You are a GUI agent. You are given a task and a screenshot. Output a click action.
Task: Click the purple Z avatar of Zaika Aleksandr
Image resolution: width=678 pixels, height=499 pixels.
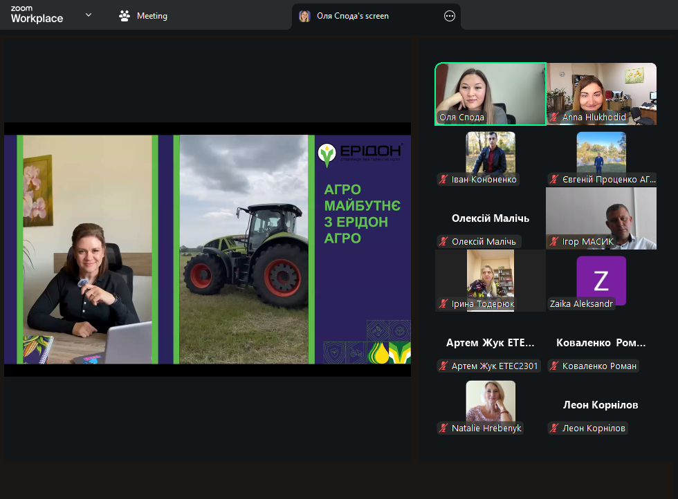tap(601, 280)
